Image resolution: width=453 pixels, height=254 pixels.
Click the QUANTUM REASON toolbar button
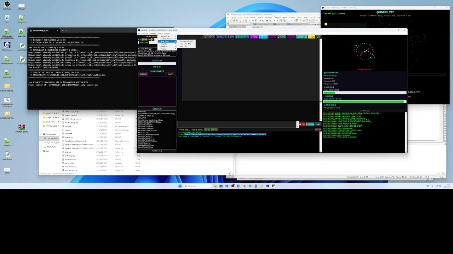225,37
